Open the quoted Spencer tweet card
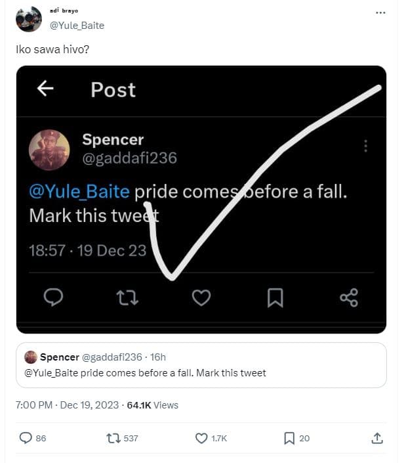The height and width of the screenshot is (463, 406). [x=201, y=365]
